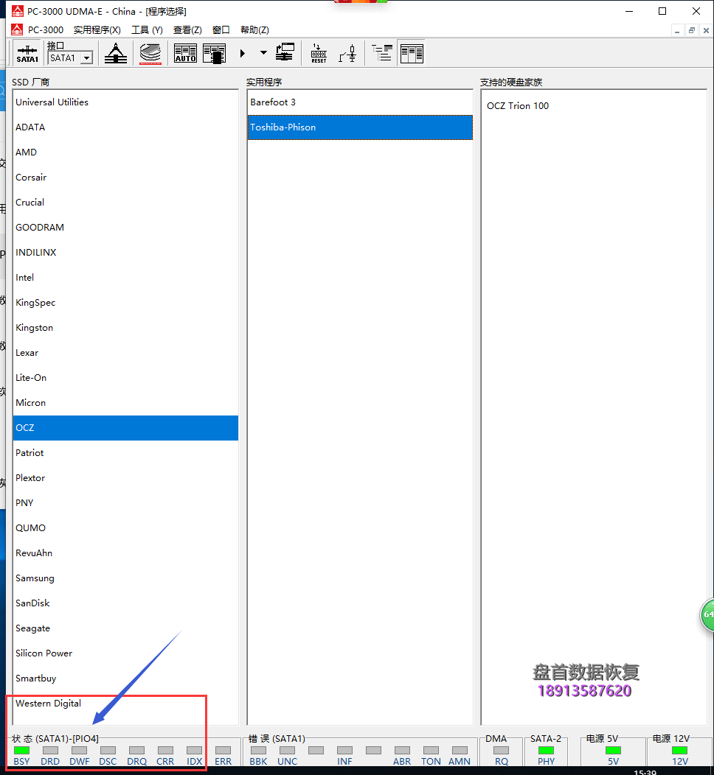Select GOODRAM in SSD vendor list
The image size is (714, 775).
pyautogui.click(x=125, y=228)
